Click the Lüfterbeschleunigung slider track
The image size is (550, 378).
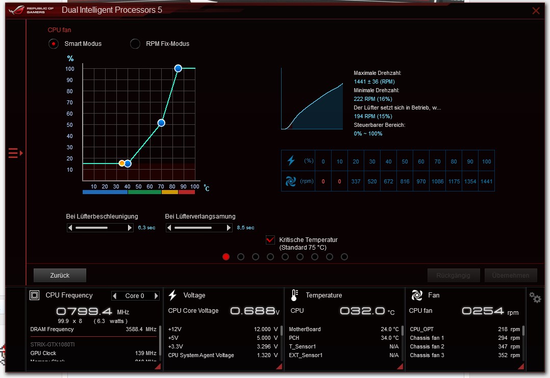coord(100,228)
